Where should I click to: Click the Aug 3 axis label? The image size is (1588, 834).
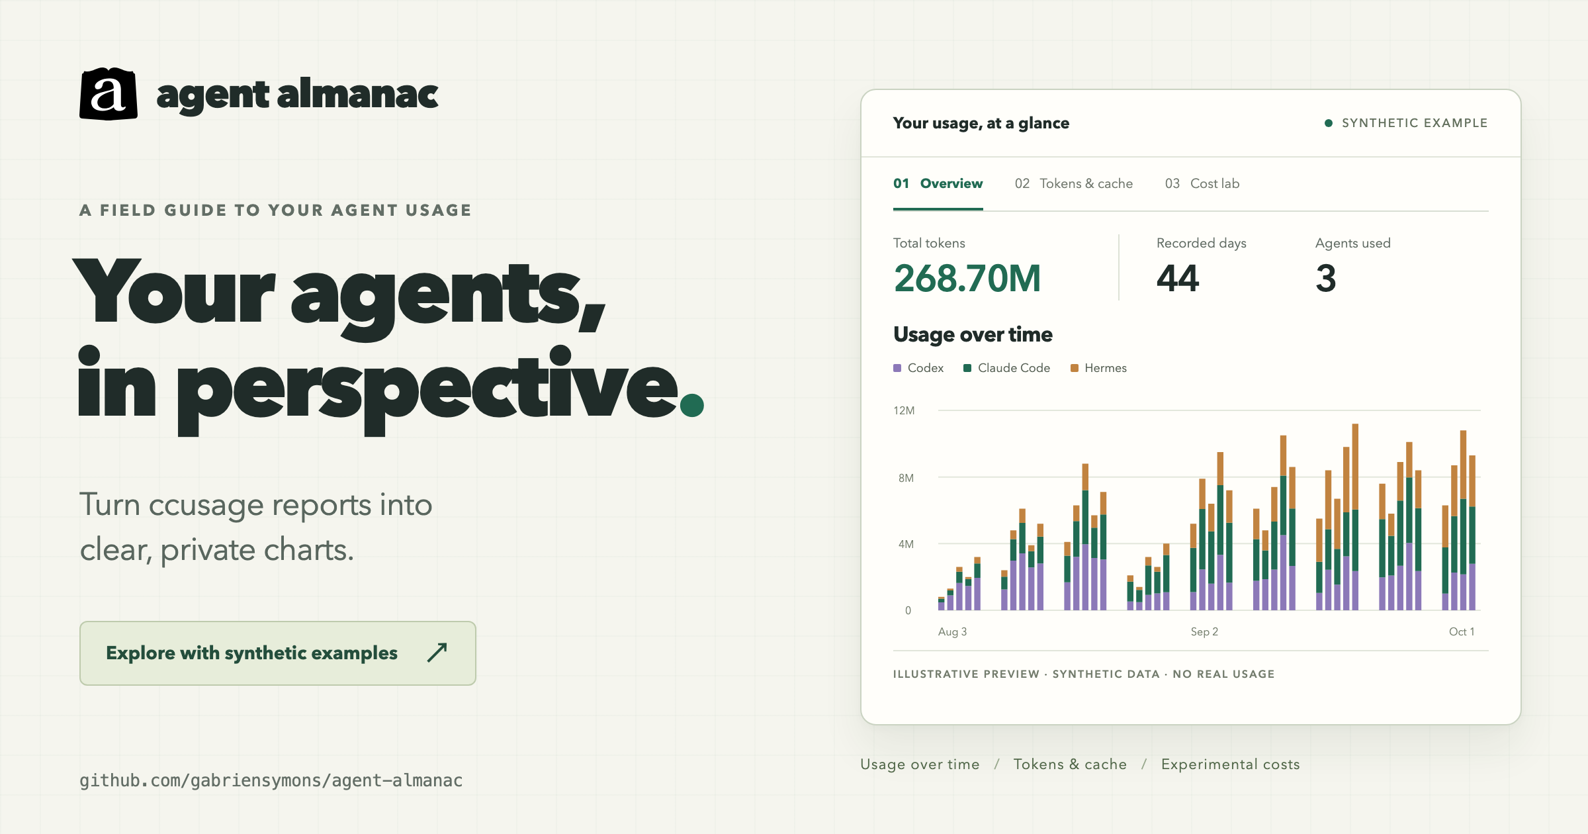click(952, 631)
